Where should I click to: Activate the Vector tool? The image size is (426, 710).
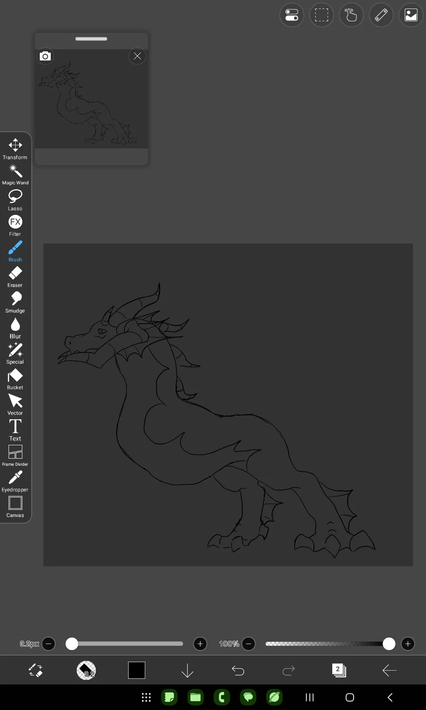(15, 404)
